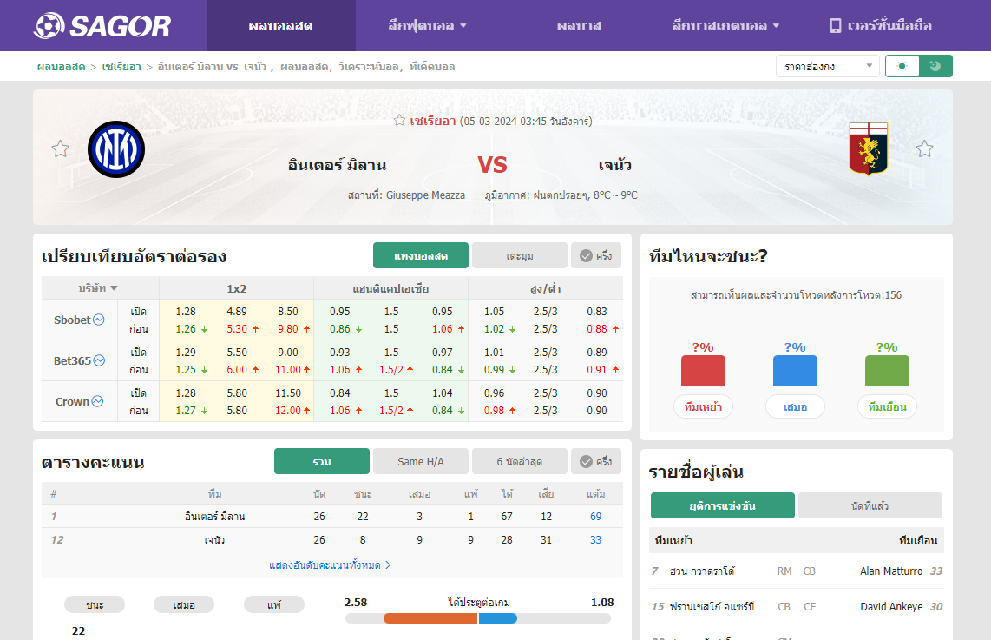This screenshot has width=991, height=640.
Task: Open ผลบาส navigation item
Action: pos(579,26)
